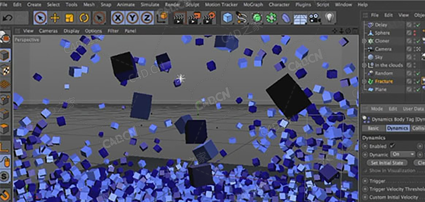Add a light object icon
This screenshot has width=425, height=202.
tap(329, 18)
